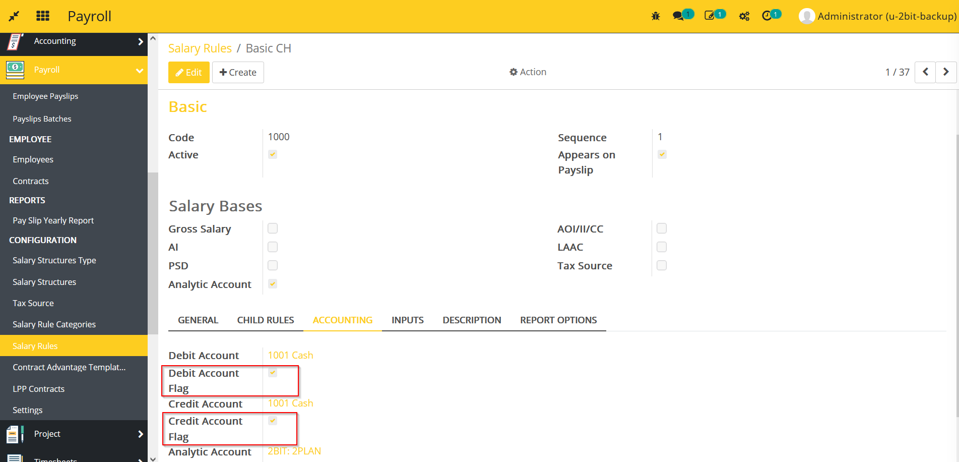Open the bug debug tools icon
This screenshot has height=462, width=959.
(655, 16)
